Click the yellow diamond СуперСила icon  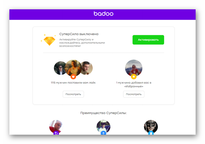point(49,41)
